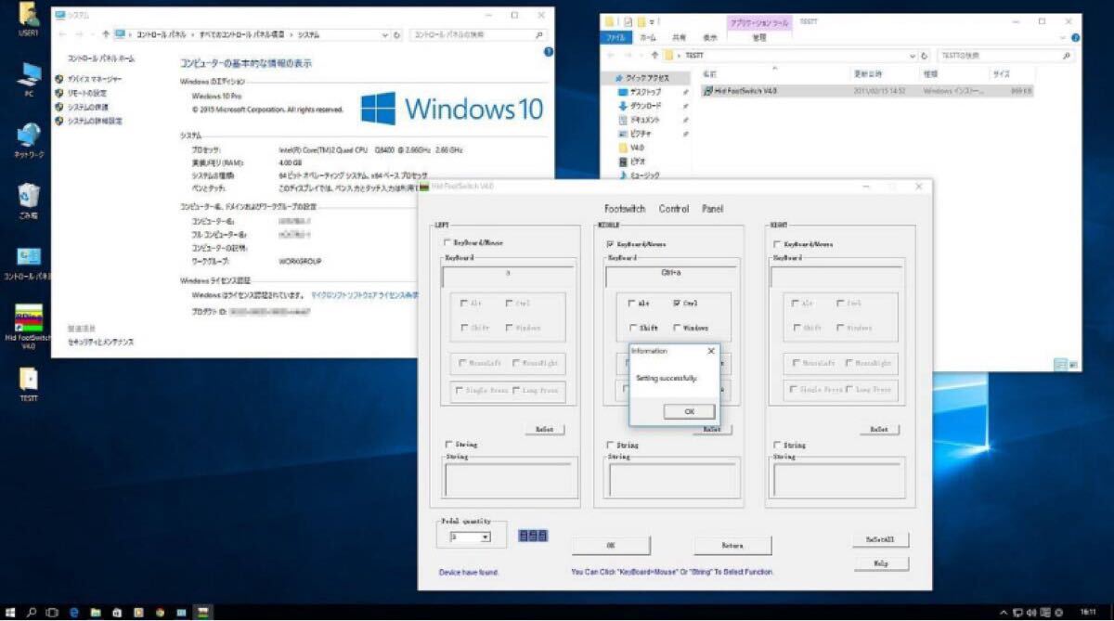
Task: Open the 表示 ribbon tab in Explorer
Action: 709,38
